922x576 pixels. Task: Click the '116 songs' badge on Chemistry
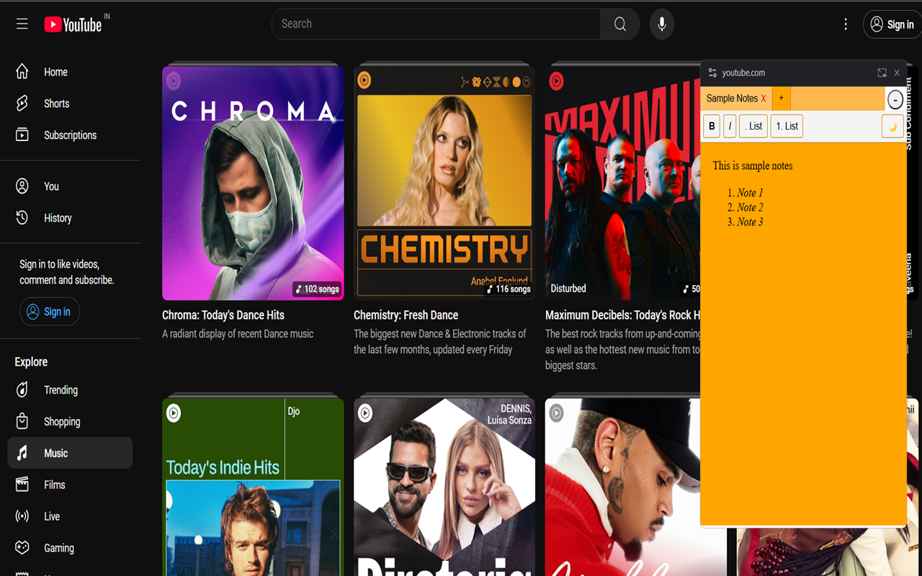509,289
